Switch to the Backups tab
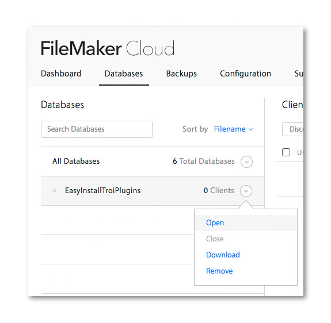This screenshot has height=323, width=331. tap(181, 74)
